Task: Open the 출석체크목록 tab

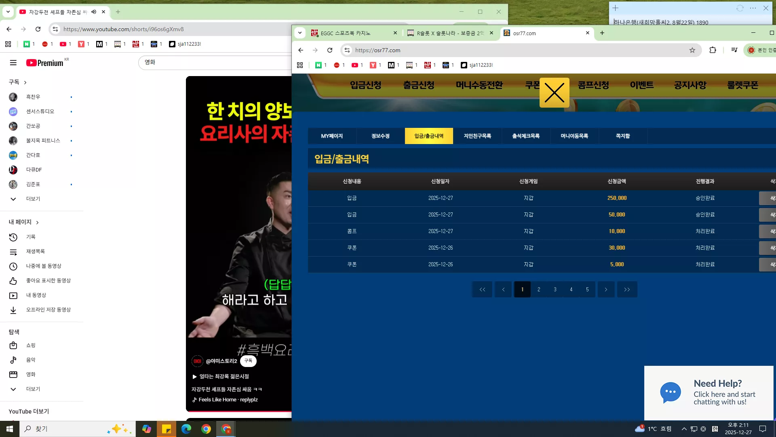Action: click(x=526, y=136)
